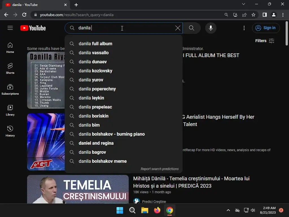Pick suggestion "danila bagrov"
Viewport: 289px width, 217px height.
pos(124,152)
